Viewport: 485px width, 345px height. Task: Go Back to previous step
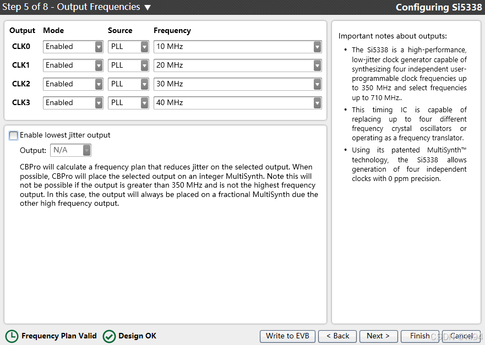pos(337,336)
